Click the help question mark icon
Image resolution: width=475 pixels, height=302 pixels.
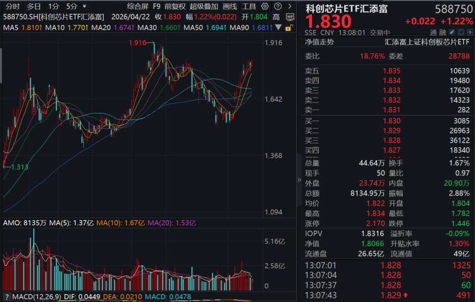tap(278, 6)
